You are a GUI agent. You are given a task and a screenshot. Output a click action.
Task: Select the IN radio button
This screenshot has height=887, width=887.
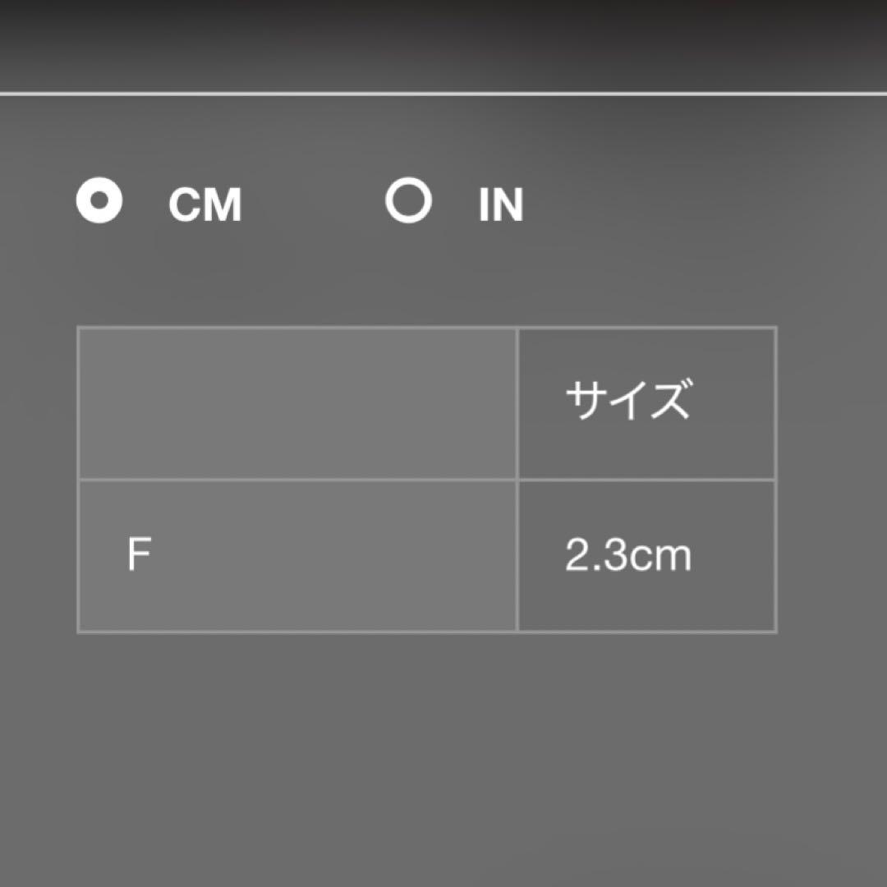[x=408, y=201]
